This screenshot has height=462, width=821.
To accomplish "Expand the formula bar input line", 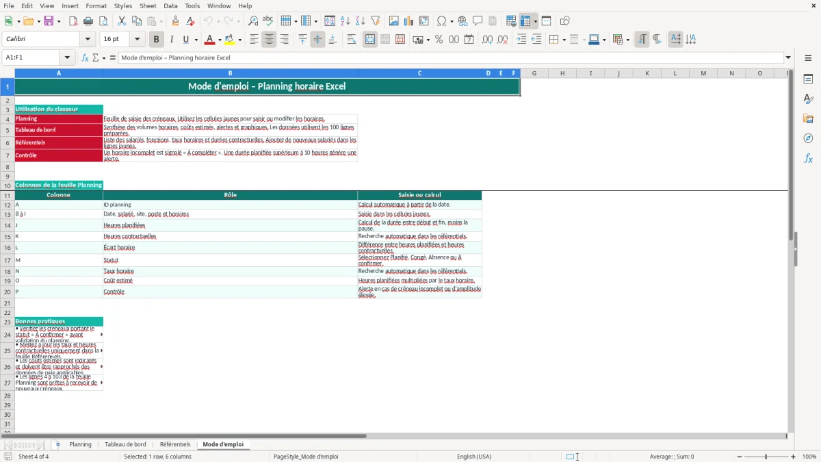I will tap(788, 57).
